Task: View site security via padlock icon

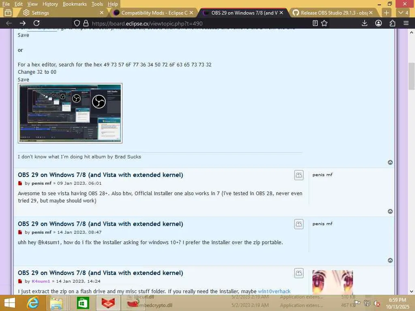Action: pyautogui.click(x=86, y=23)
